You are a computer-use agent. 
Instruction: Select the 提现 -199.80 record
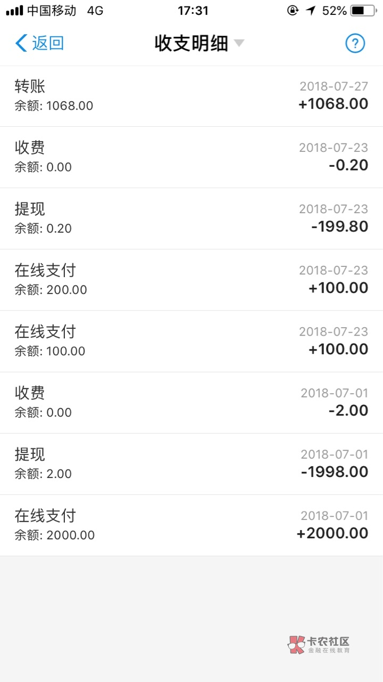coord(191,218)
